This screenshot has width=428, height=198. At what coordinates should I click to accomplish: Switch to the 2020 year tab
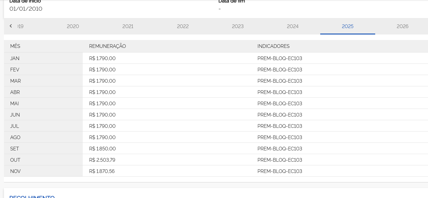pos(73,26)
